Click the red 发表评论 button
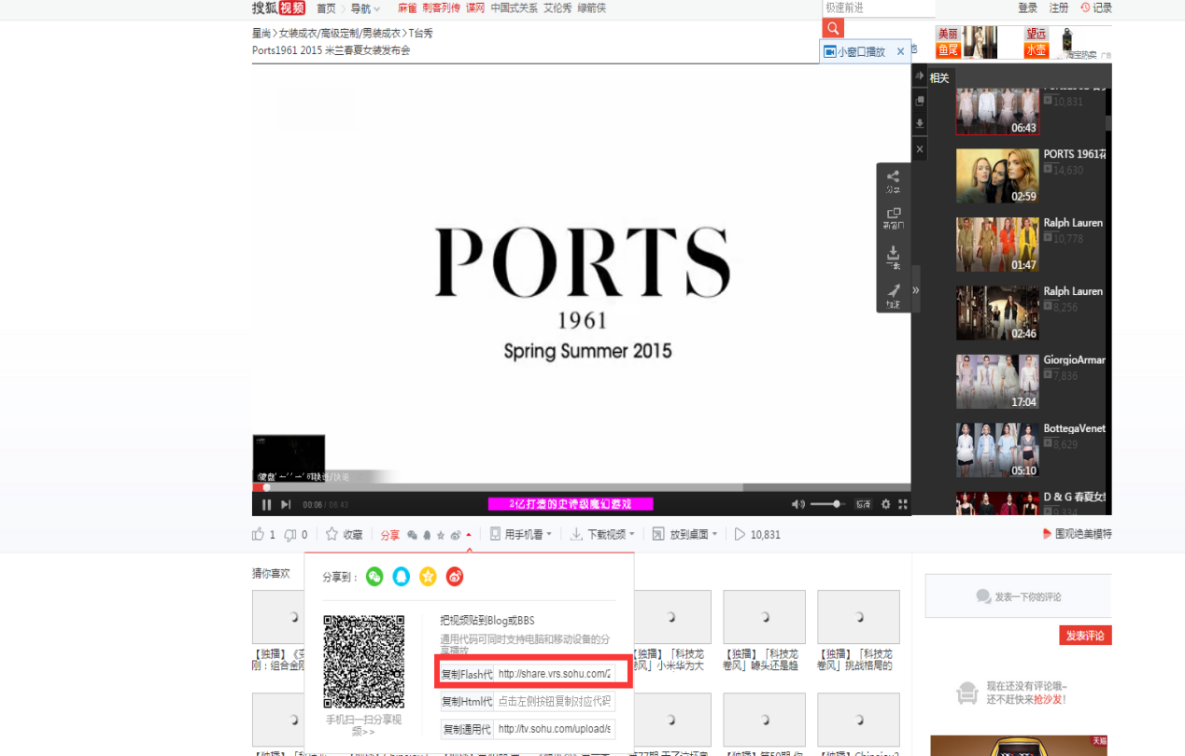Image resolution: width=1185 pixels, height=756 pixels. tap(1085, 636)
